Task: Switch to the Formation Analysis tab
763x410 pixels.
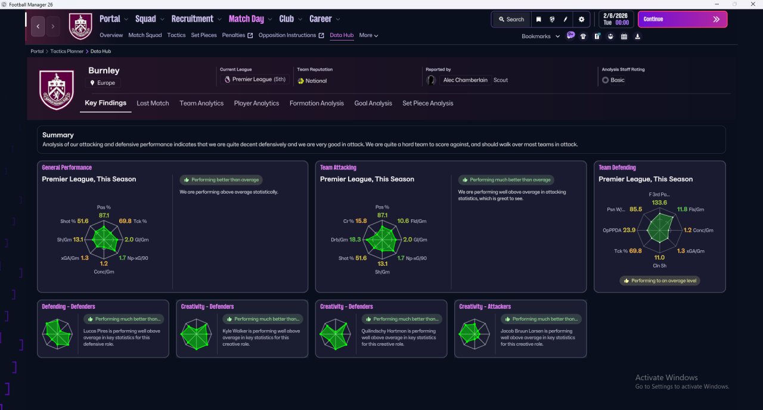Action: tap(317, 103)
